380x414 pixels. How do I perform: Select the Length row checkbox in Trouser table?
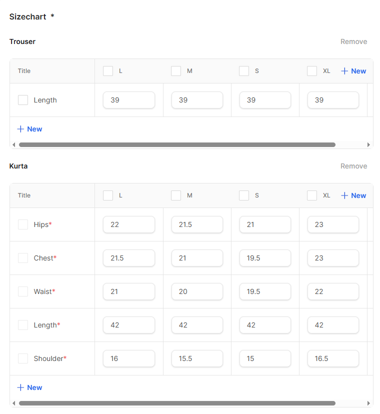[23, 100]
